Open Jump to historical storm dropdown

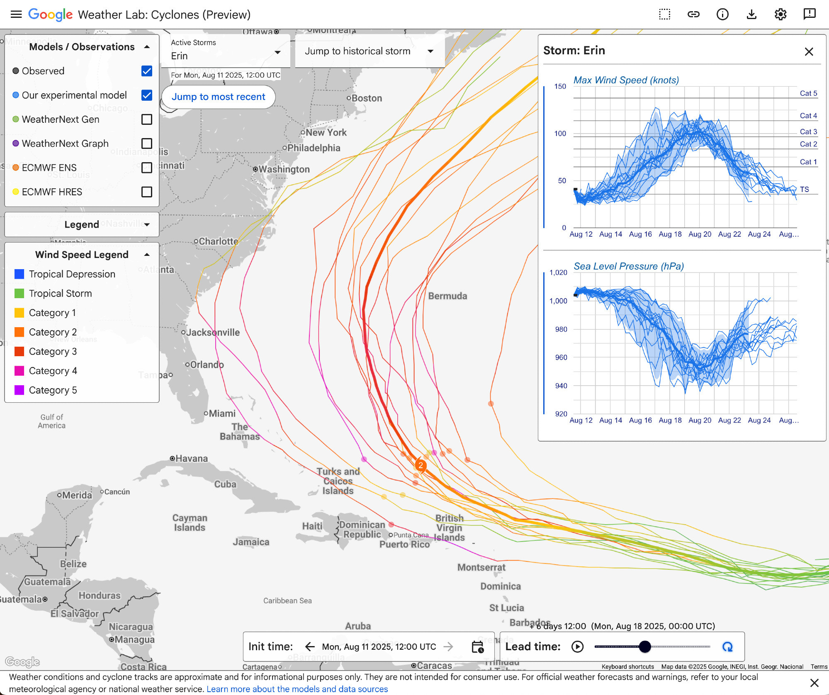pos(370,51)
